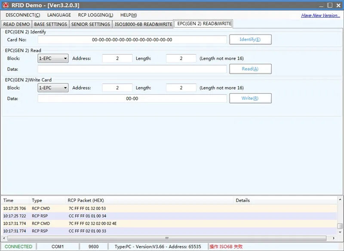
Task: Switch to the ISO18000-6B READ&WRITE tab
Action: [x=144, y=24]
